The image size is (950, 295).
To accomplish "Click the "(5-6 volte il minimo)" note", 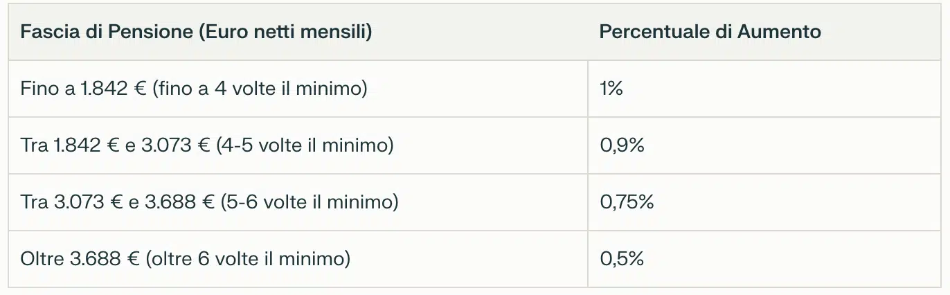I will (x=310, y=202).
